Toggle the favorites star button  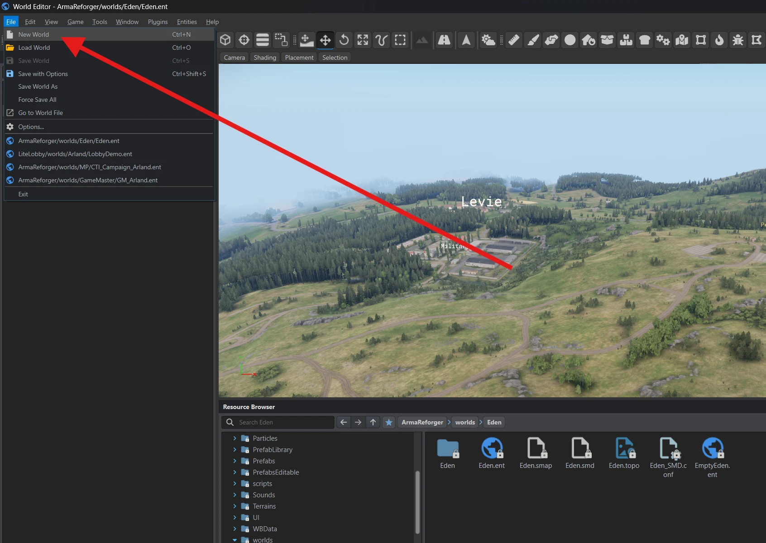(389, 422)
